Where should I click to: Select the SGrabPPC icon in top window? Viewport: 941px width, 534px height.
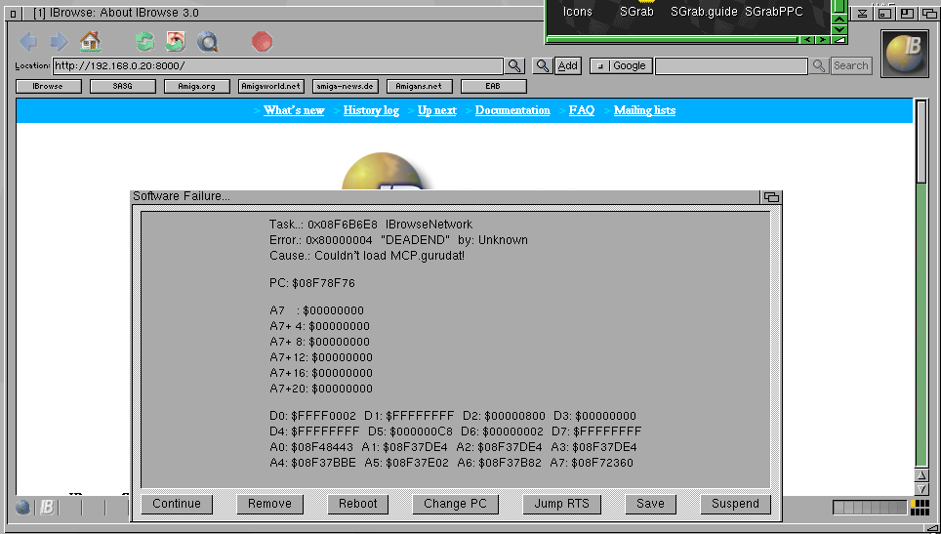click(x=773, y=12)
